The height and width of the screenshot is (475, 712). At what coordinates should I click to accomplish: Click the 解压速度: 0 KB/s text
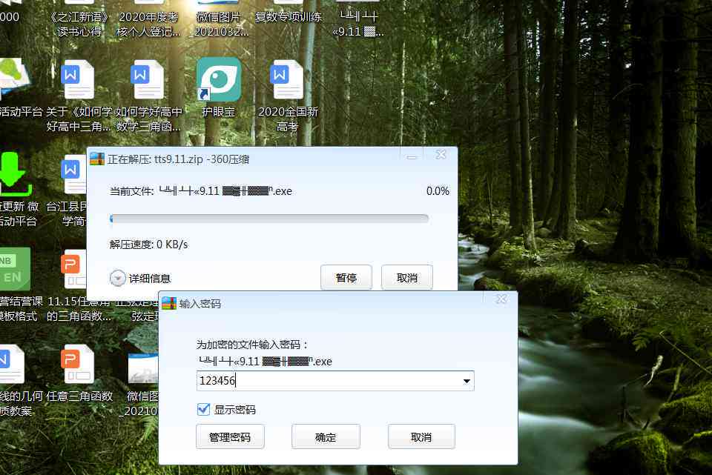click(x=148, y=245)
